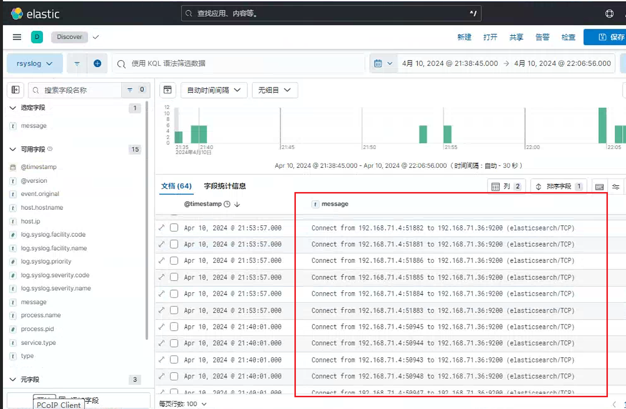Viewport: 626px width, 409px height.
Task: Sort by @timestamp using the arrow icon
Action: (x=237, y=204)
